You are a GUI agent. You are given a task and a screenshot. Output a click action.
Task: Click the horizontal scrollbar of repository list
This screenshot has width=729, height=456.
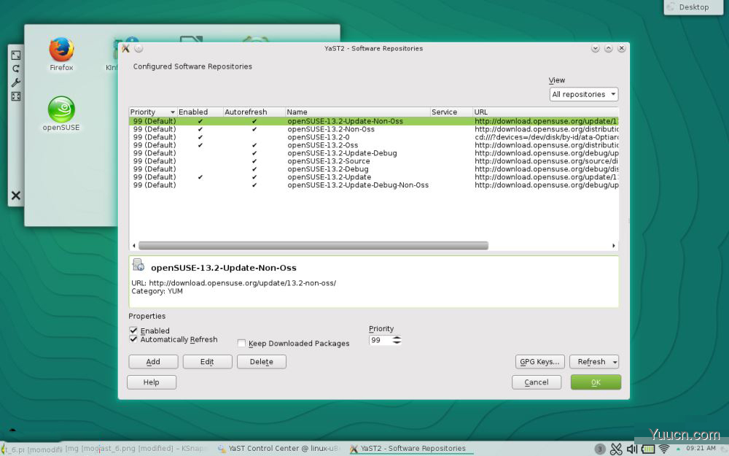[x=313, y=246]
